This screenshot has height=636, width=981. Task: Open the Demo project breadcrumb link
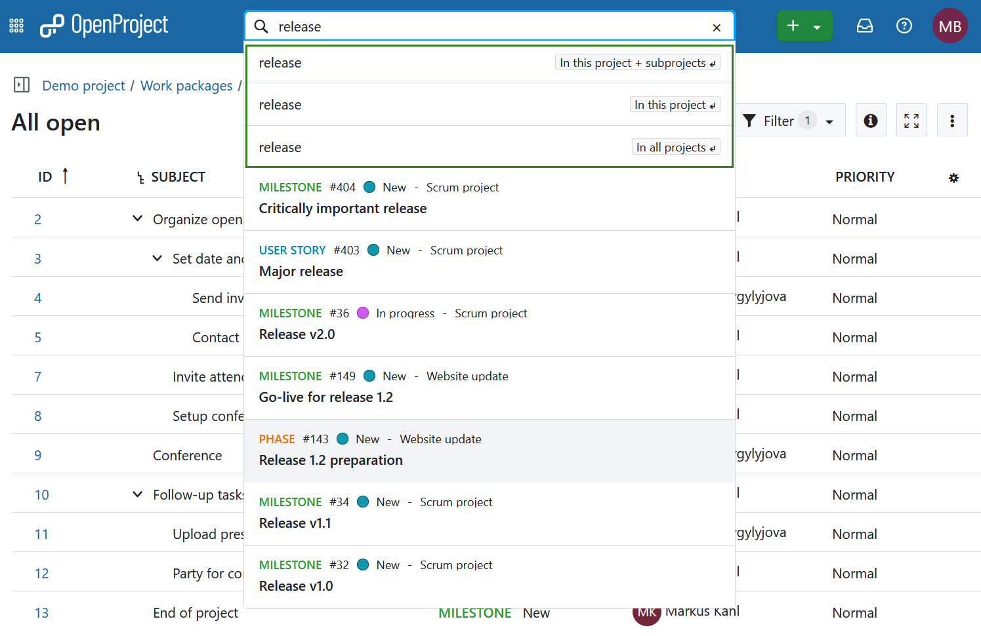click(x=83, y=85)
